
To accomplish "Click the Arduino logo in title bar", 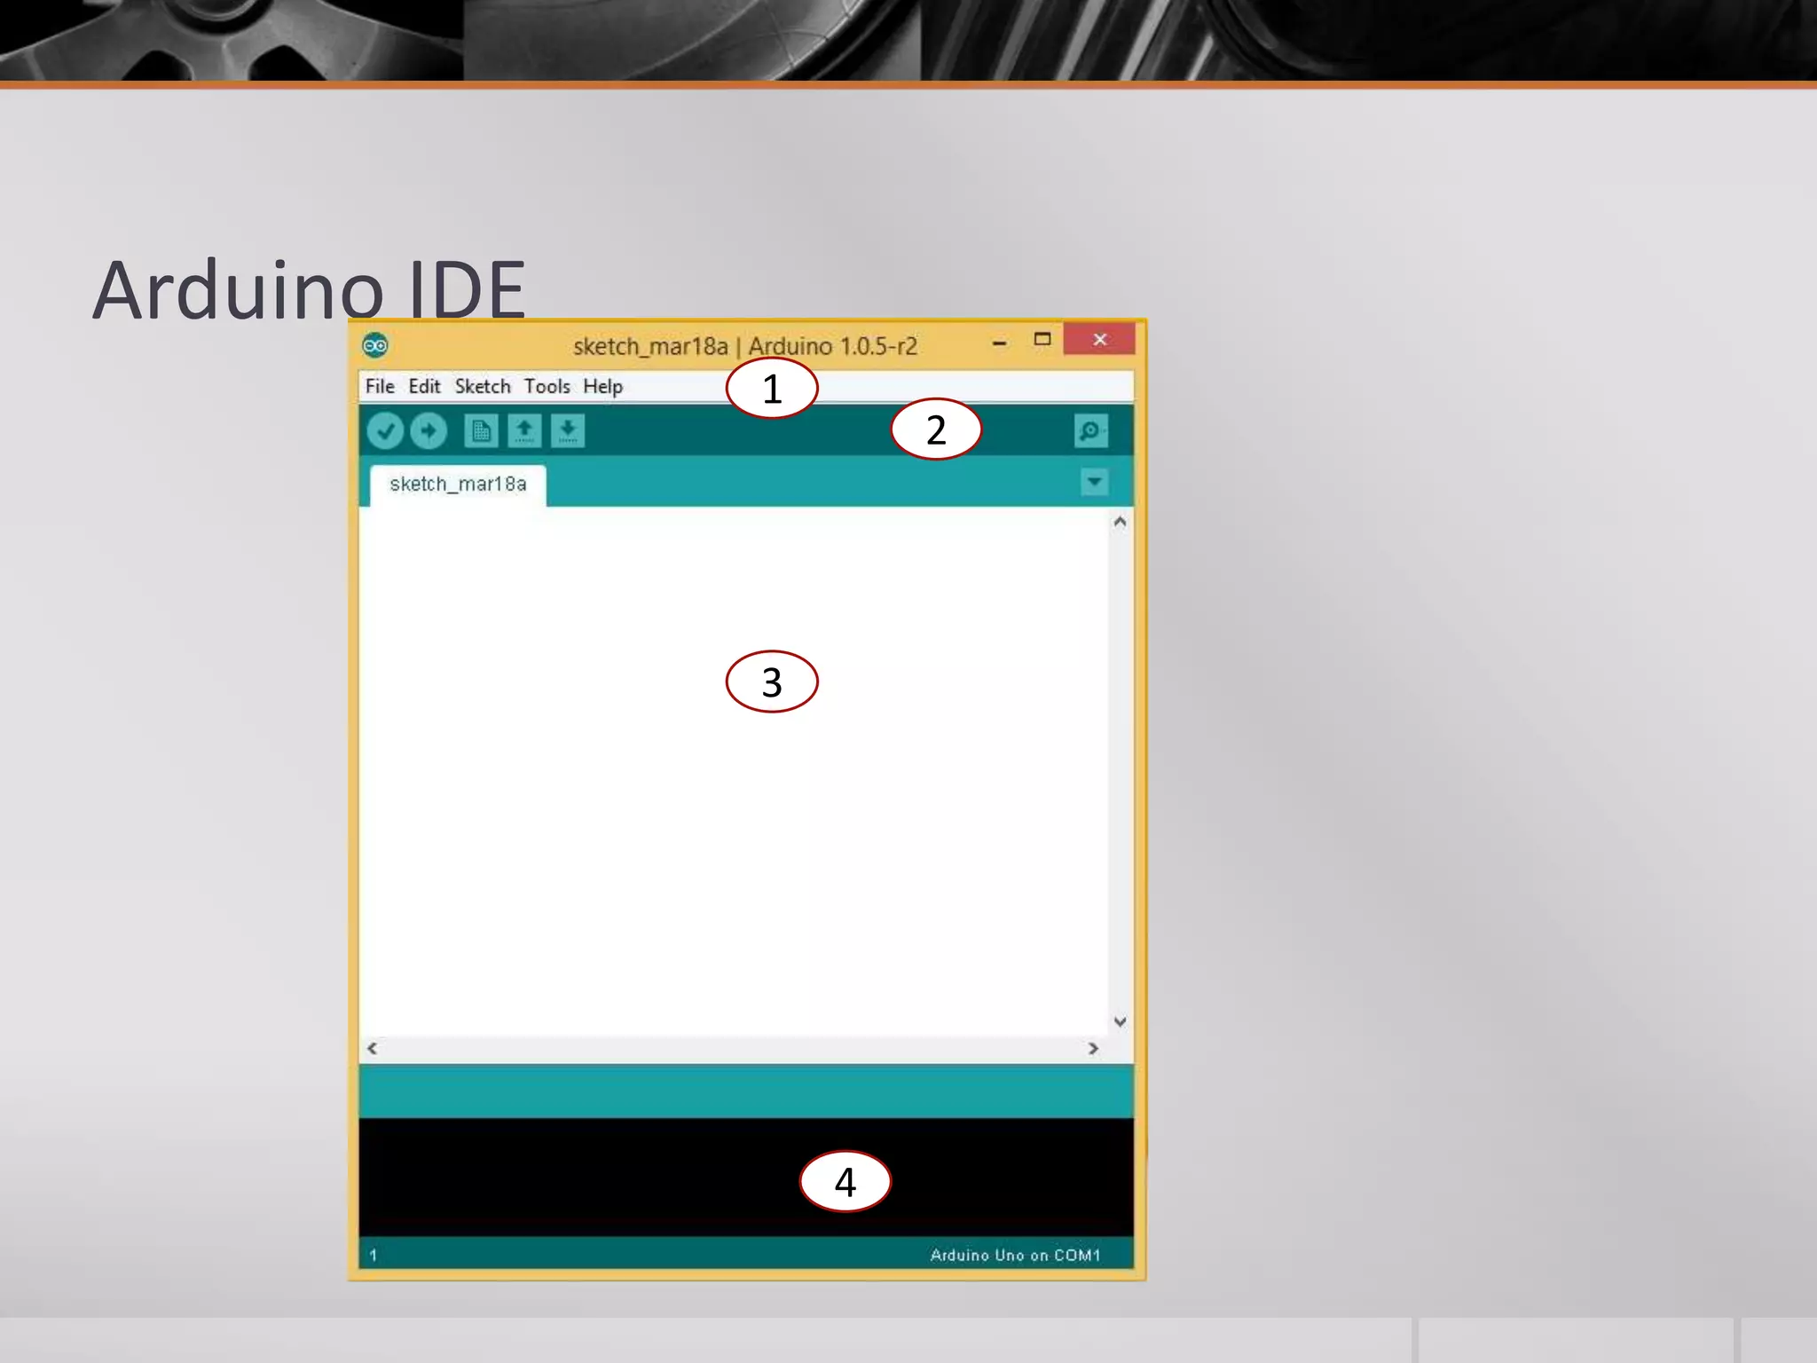I will 375,345.
